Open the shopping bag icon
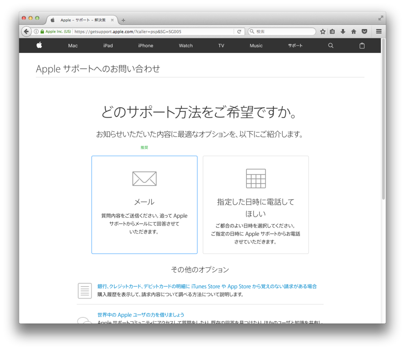405x350 pixels. point(362,45)
